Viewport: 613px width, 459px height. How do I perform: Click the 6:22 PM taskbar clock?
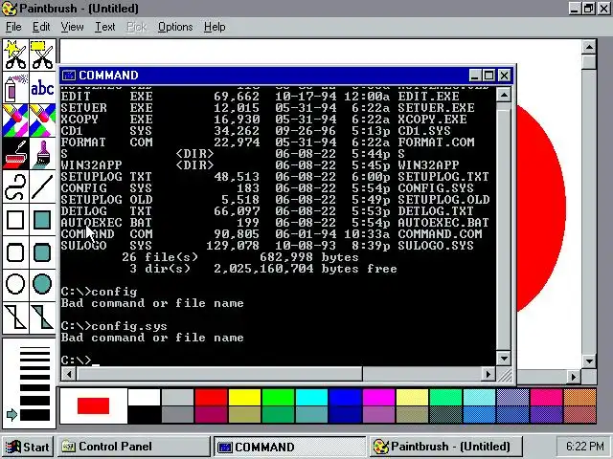point(585,447)
